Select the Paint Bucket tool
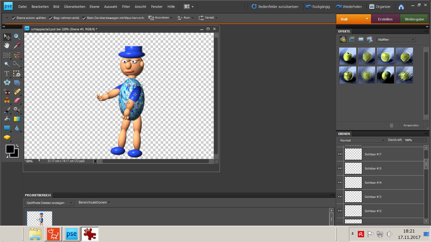431x242 pixels. (x=7, y=119)
